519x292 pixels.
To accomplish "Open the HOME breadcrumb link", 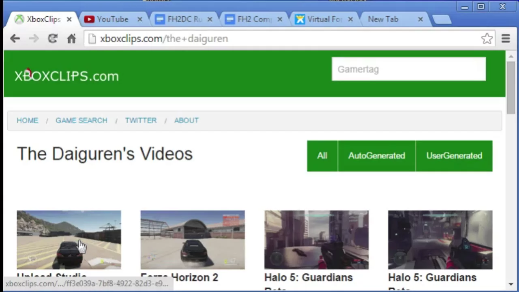I will (x=27, y=120).
